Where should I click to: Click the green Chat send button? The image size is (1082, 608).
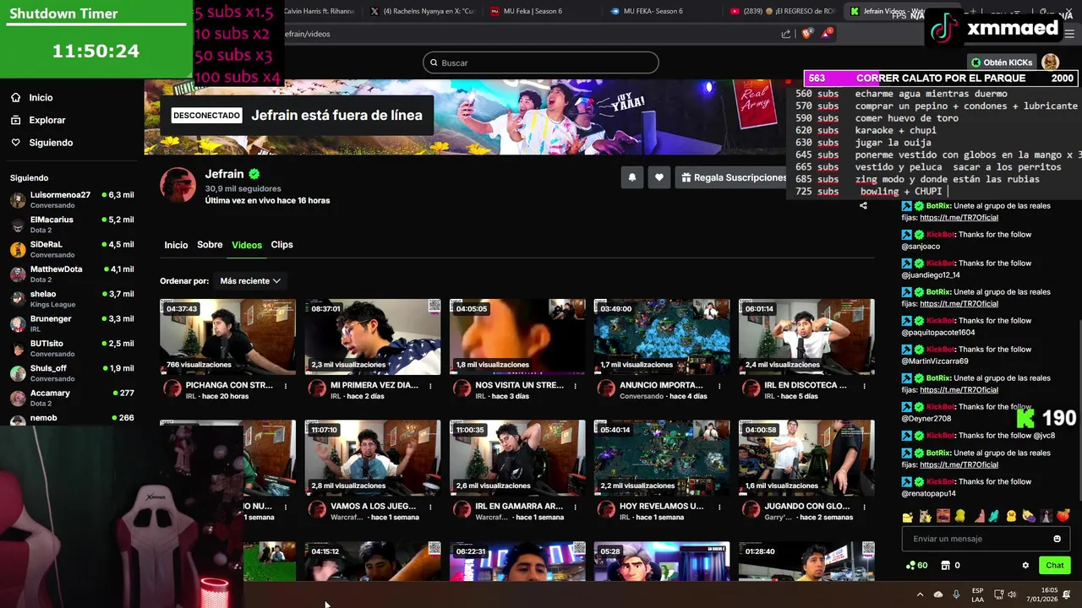1055,566
